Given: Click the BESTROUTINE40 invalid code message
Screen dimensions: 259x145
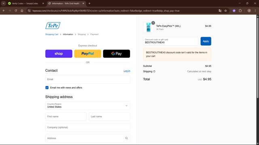Looking at the screenshot, I should [x=177, y=54].
